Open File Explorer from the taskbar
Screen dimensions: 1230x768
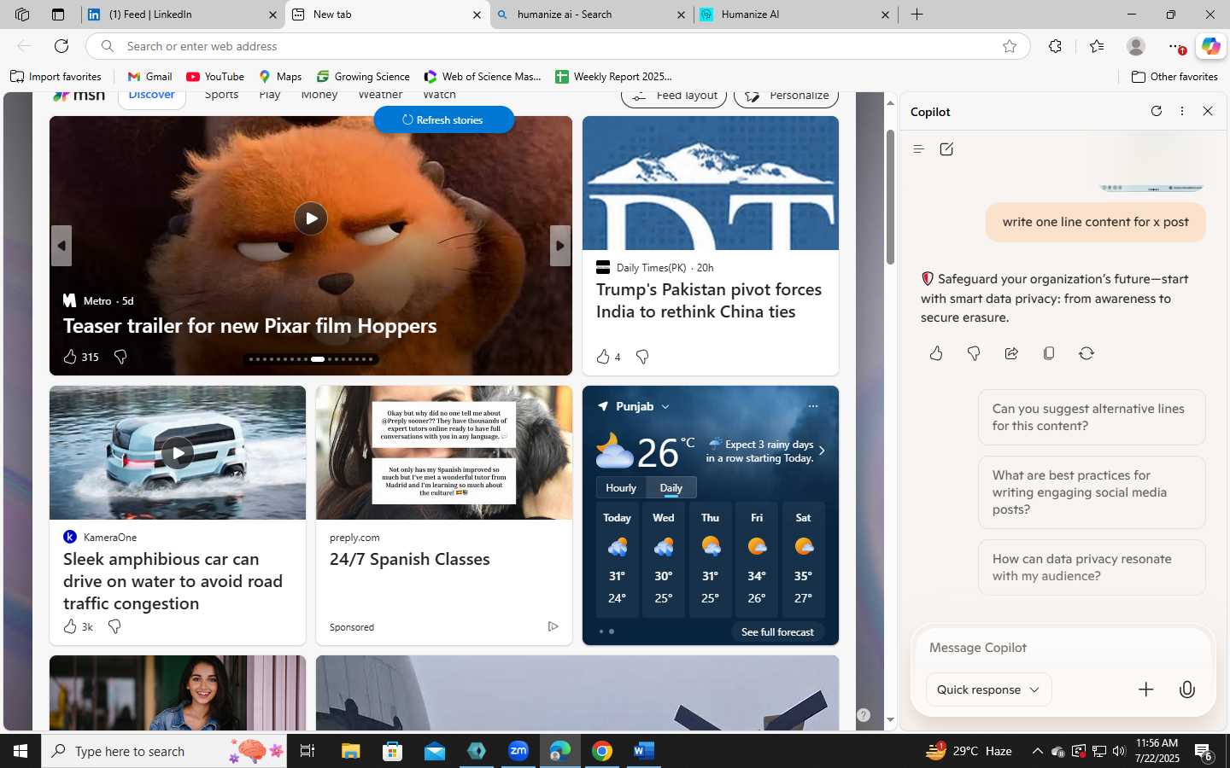click(351, 751)
